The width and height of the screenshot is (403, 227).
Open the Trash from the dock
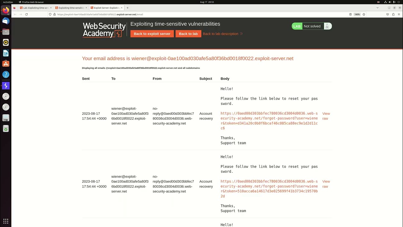coord(6,129)
